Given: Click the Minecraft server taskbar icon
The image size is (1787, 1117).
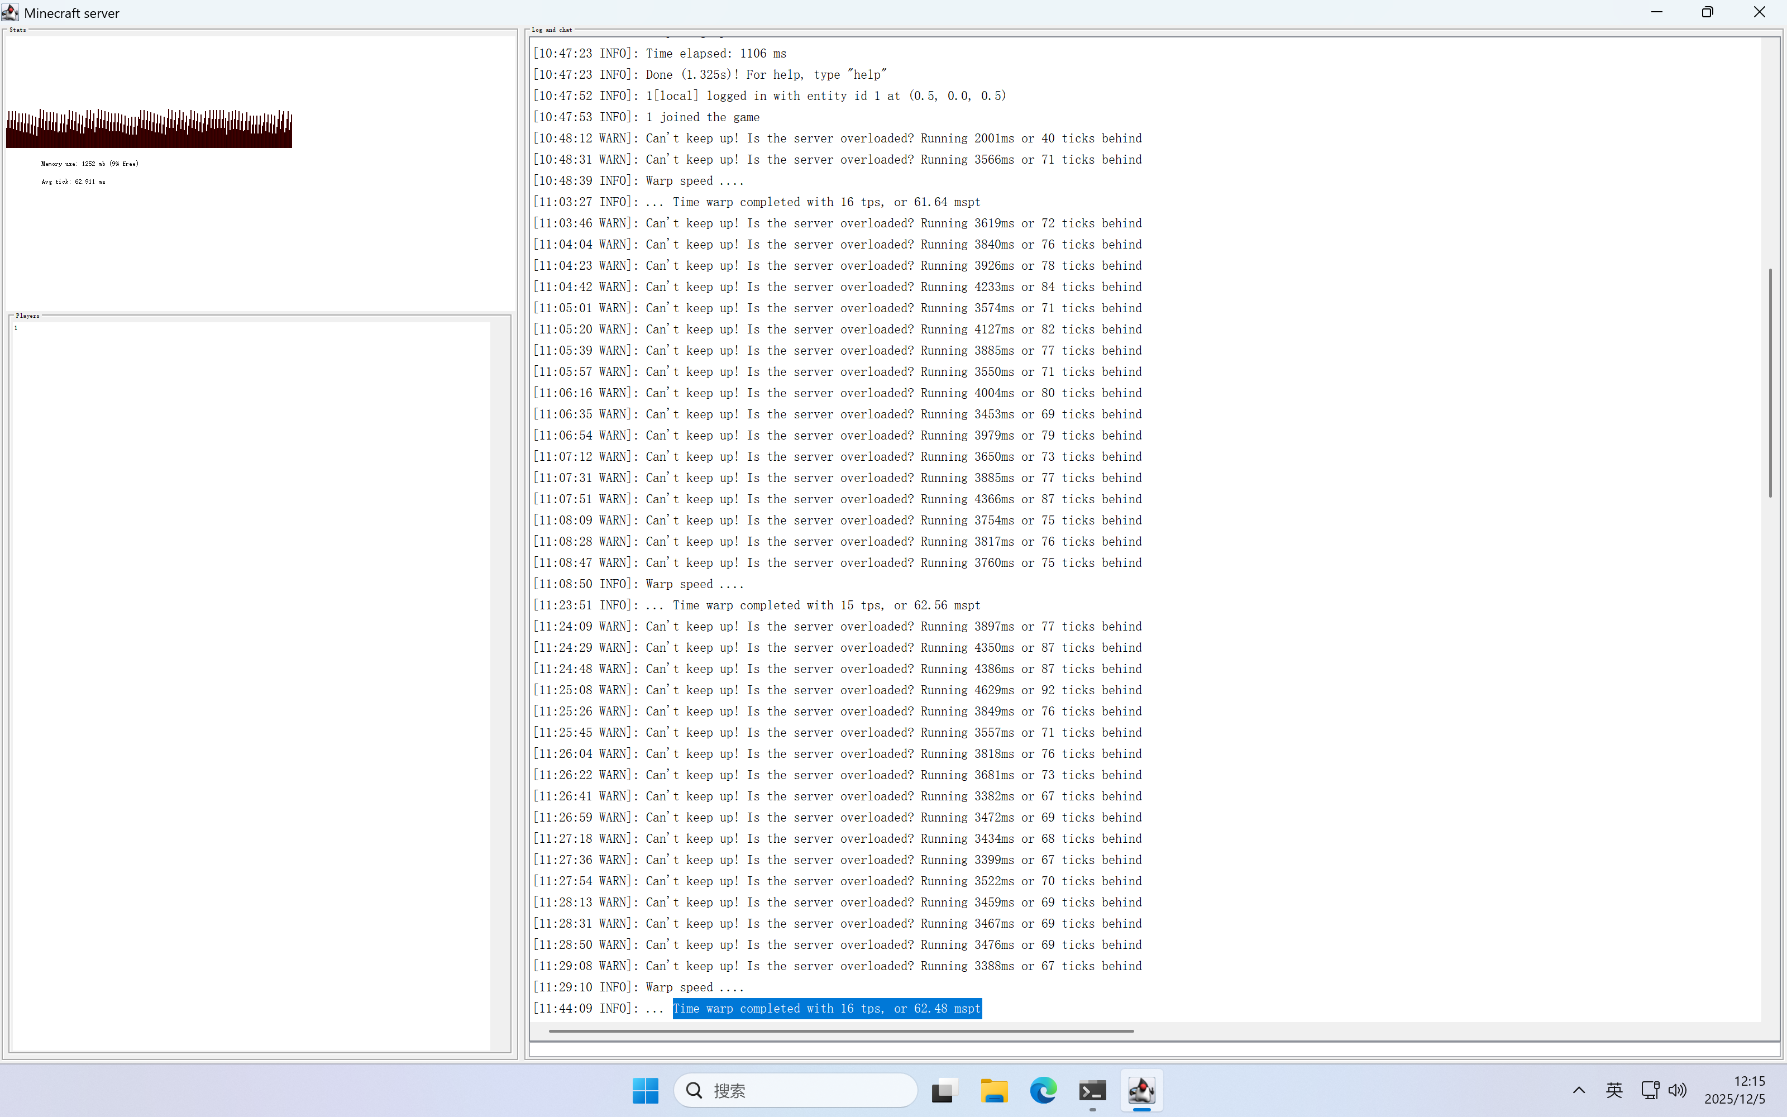Looking at the screenshot, I should click(x=1141, y=1090).
